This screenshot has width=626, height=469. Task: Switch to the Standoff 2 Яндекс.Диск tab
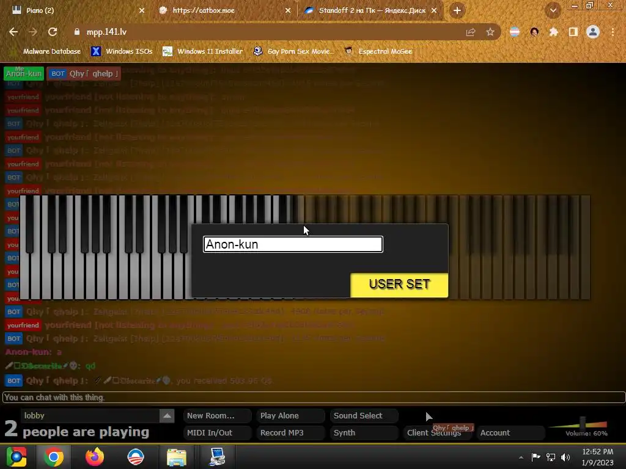click(372, 10)
